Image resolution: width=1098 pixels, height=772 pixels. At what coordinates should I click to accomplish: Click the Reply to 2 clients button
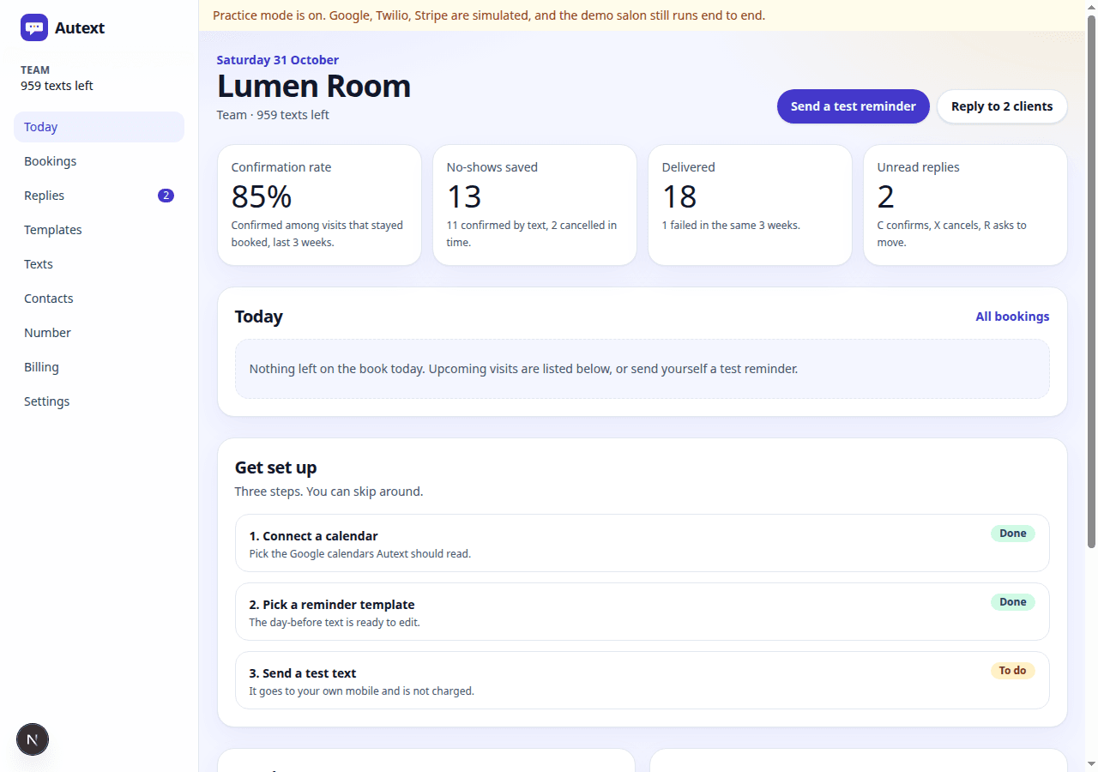click(1002, 106)
